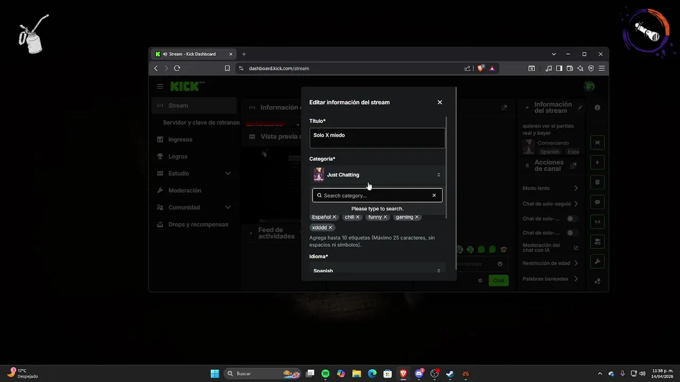Viewport: 680px width, 382px height.
Task: Open Logros in sidebar
Action: 194,157
